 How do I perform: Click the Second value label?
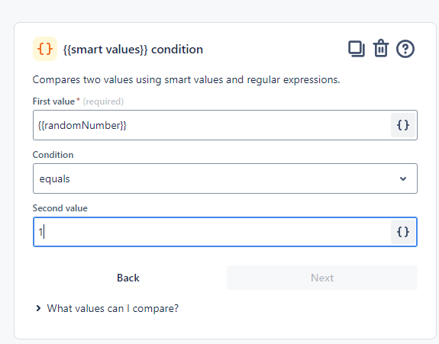(60, 208)
